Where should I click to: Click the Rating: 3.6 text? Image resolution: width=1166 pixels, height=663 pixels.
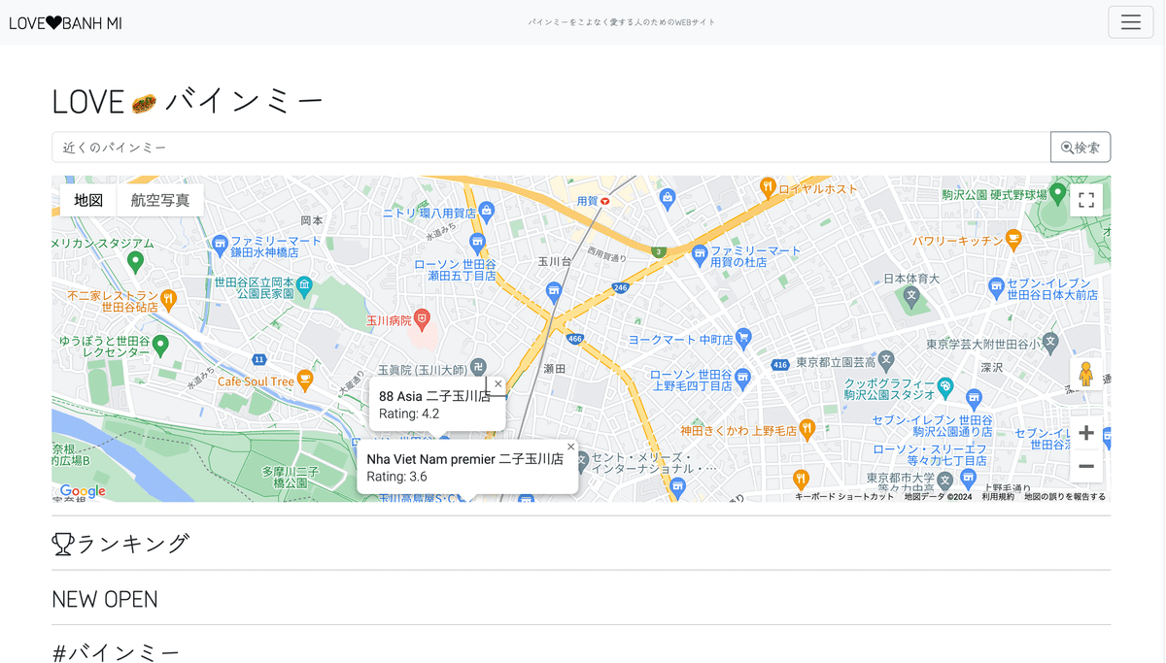click(x=397, y=477)
